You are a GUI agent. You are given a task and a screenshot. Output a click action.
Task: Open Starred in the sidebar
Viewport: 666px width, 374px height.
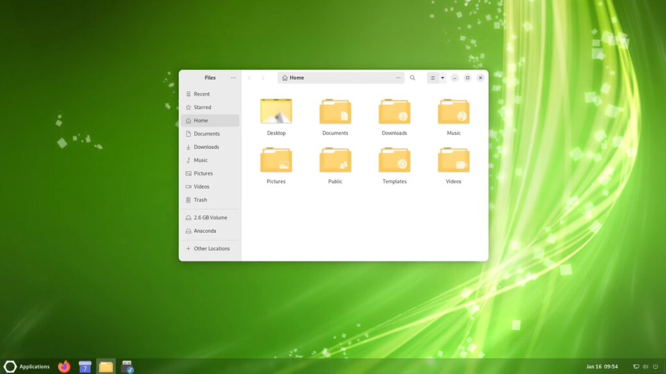(210, 107)
